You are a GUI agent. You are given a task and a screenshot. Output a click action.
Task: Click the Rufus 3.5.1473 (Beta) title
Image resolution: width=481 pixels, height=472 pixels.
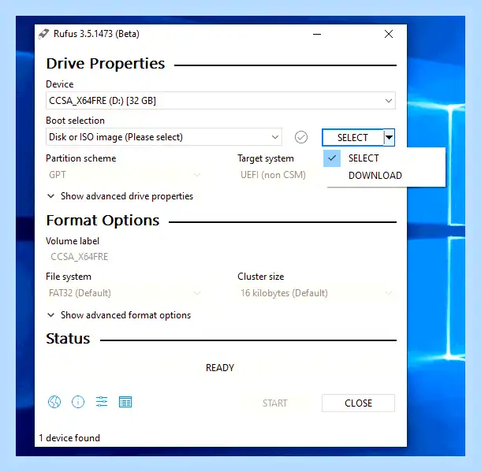click(96, 34)
